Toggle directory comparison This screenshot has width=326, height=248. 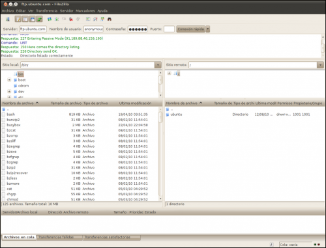pos(95,20)
